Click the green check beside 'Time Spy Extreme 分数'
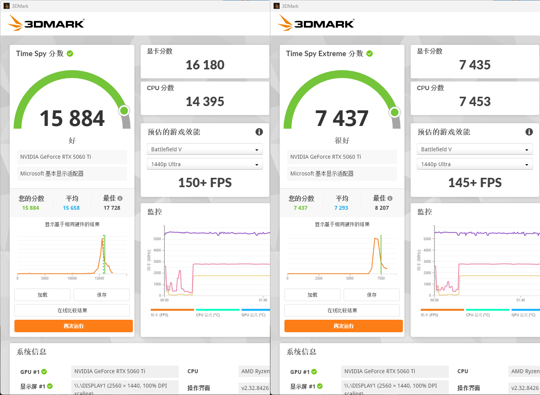The image size is (540, 395). coord(370,53)
